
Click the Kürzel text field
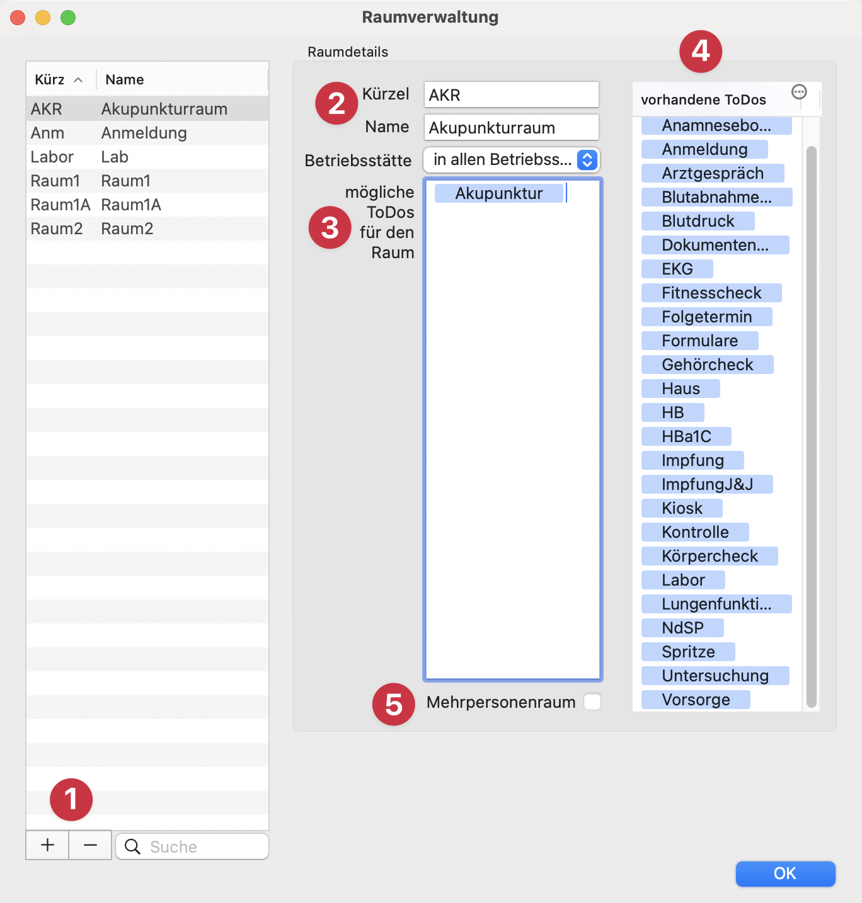point(511,95)
